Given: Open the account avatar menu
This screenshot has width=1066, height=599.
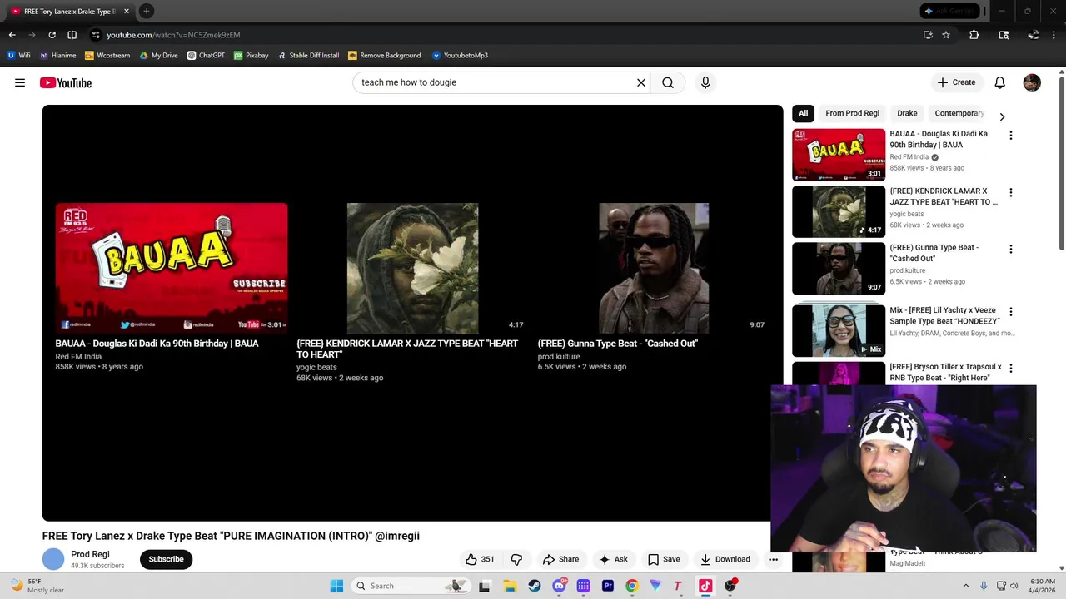Looking at the screenshot, I should (1032, 82).
